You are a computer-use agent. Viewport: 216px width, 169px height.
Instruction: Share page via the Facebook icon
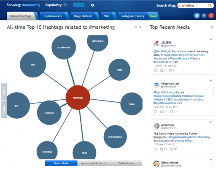tap(204, 16)
